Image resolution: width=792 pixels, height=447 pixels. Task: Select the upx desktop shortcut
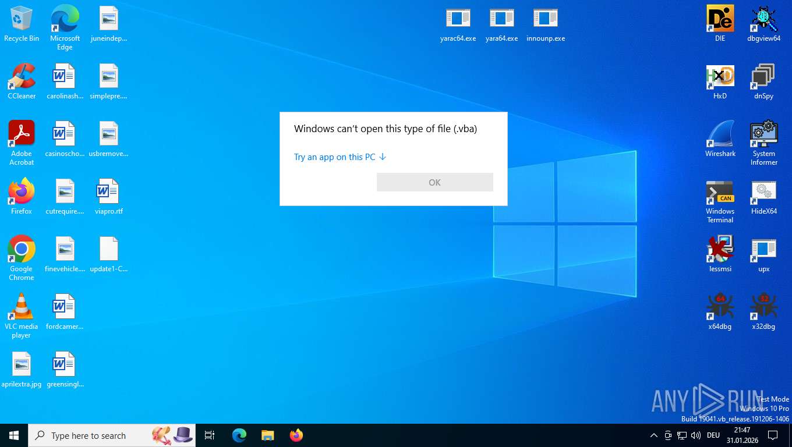(x=763, y=254)
